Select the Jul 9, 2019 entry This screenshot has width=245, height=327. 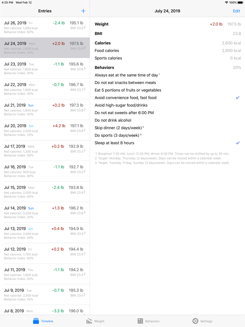(x=45, y=295)
